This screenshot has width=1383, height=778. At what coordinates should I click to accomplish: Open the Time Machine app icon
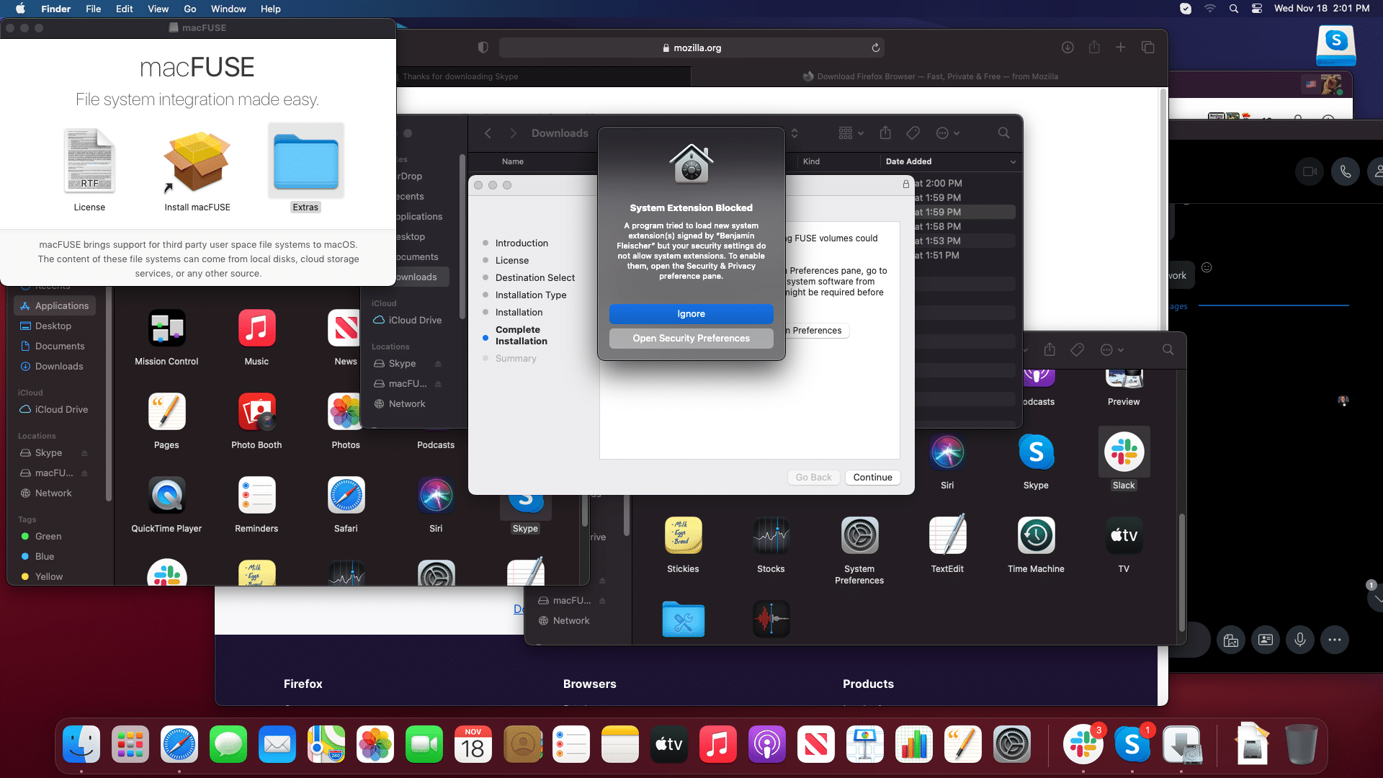(1035, 536)
